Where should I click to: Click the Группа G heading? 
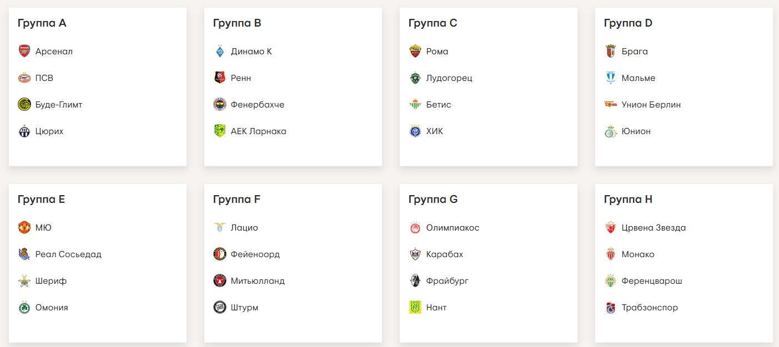tap(433, 200)
